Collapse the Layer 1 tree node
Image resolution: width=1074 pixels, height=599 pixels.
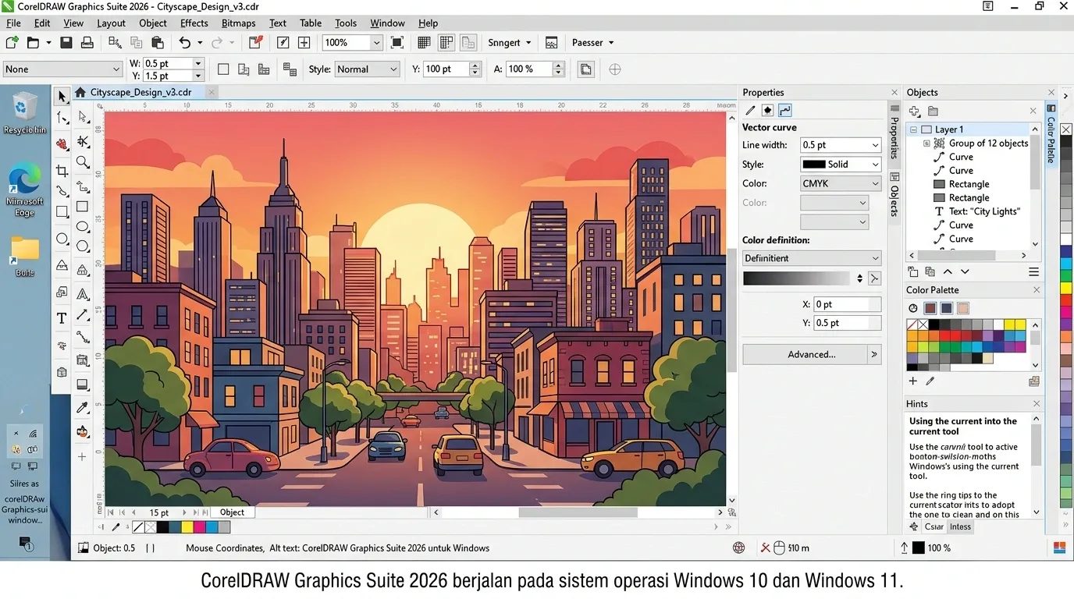point(913,129)
